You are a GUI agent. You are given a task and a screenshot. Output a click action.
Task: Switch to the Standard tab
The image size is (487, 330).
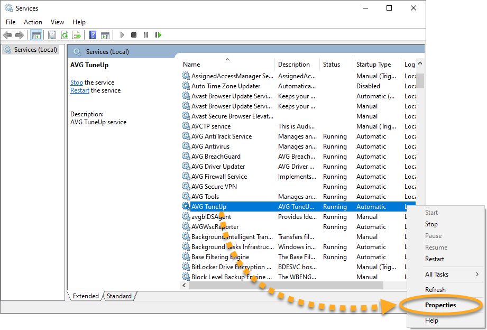[119, 296]
